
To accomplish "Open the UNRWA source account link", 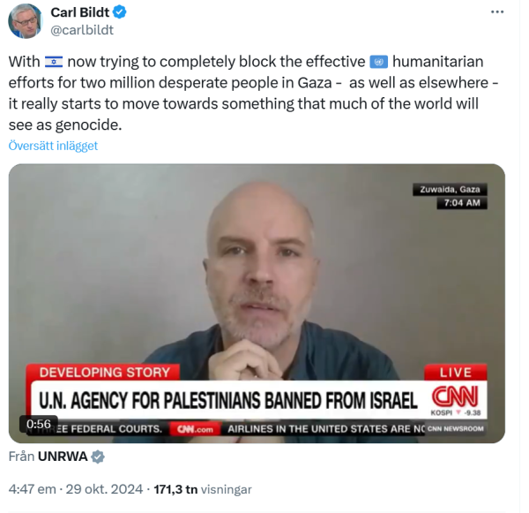I will pyautogui.click(x=63, y=456).
